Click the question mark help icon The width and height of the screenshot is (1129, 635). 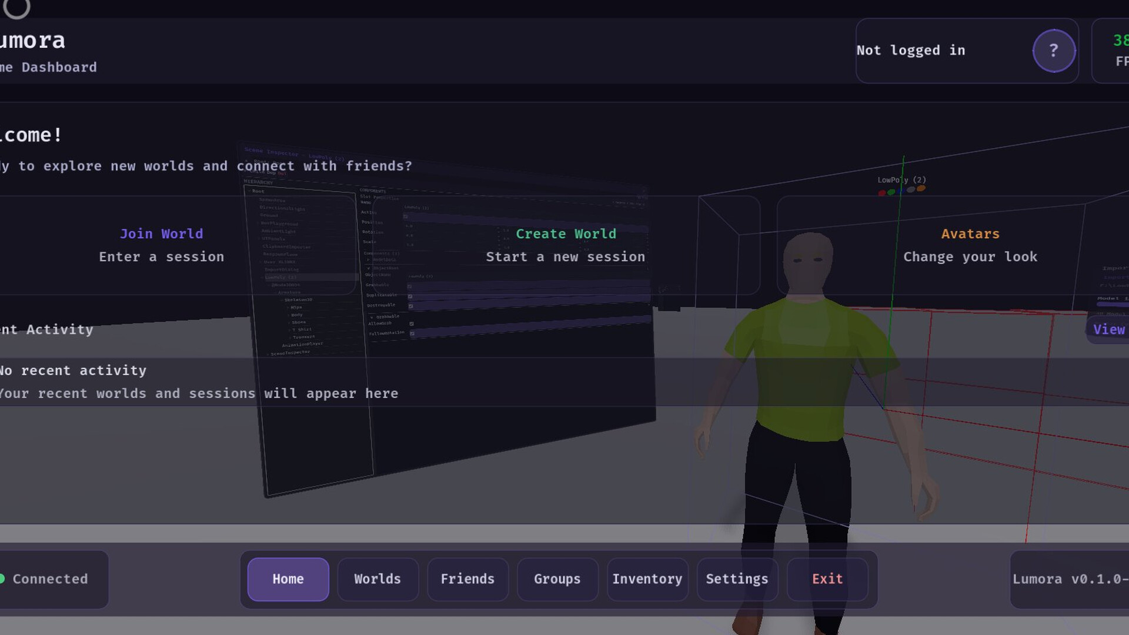1054,51
